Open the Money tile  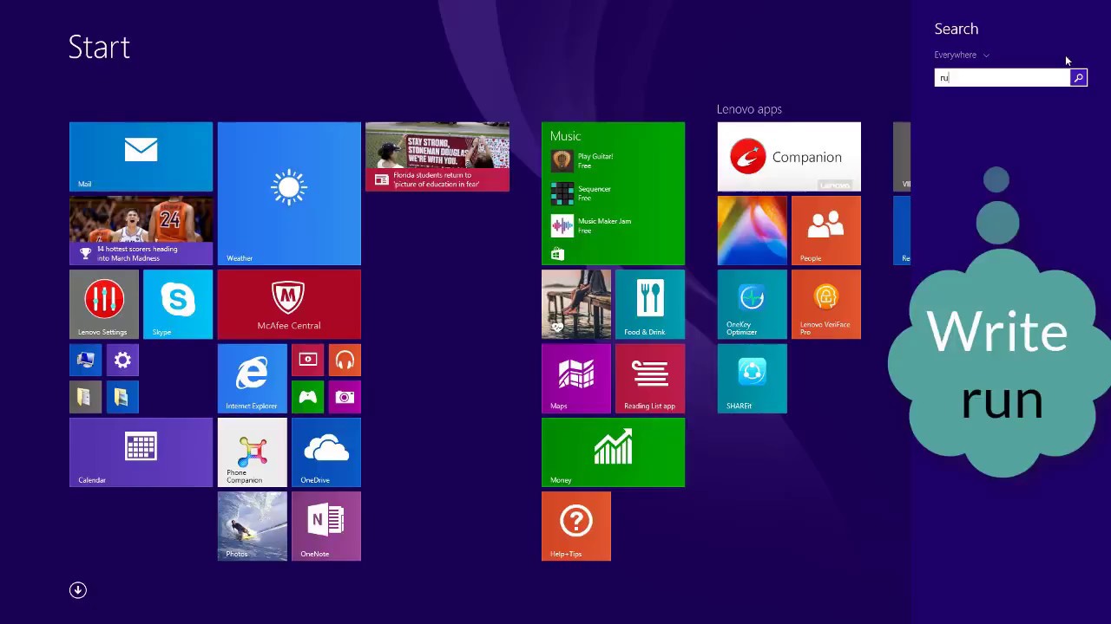click(613, 452)
